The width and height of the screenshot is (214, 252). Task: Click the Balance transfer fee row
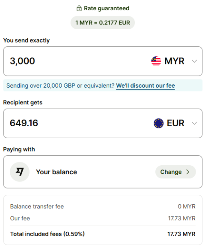pos(103,206)
